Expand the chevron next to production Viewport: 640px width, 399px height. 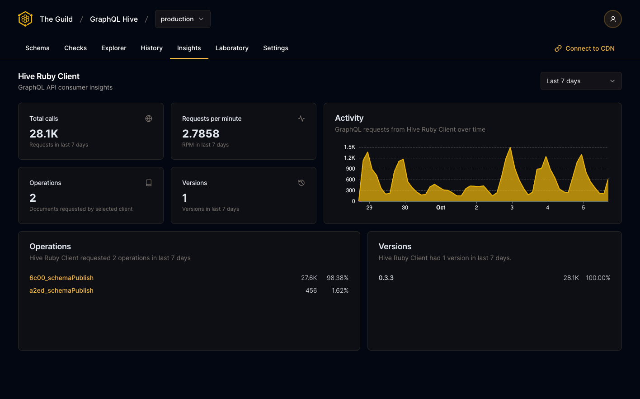202,19
